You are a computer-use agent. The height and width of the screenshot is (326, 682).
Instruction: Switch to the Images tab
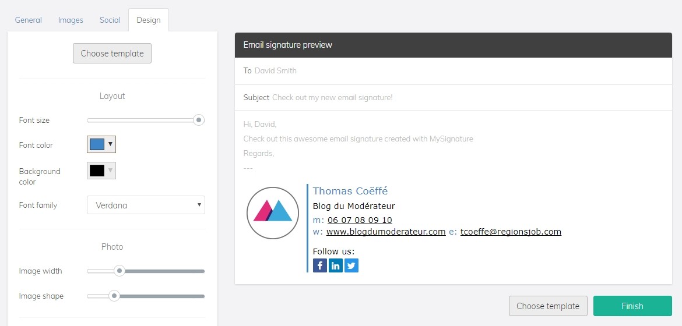(71, 20)
